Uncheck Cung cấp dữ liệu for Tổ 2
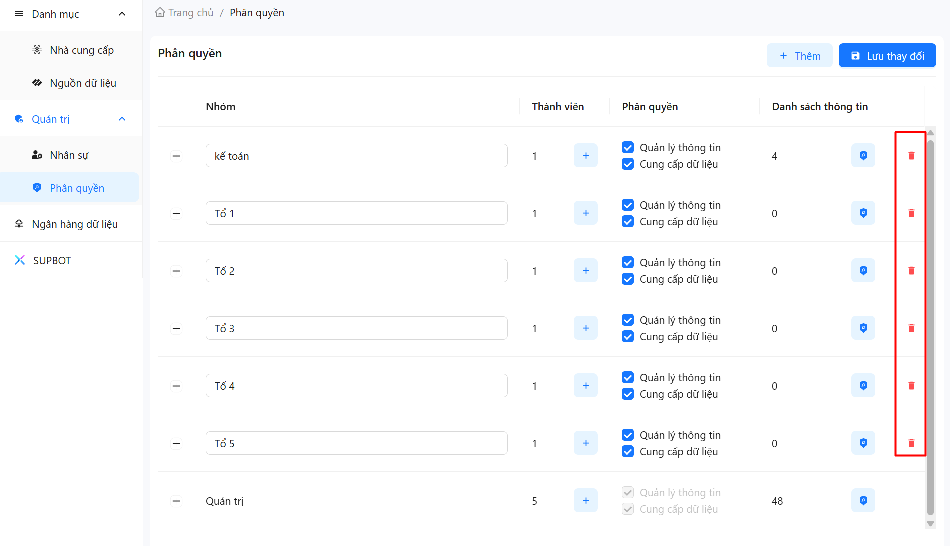950x546 pixels. point(628,279)
